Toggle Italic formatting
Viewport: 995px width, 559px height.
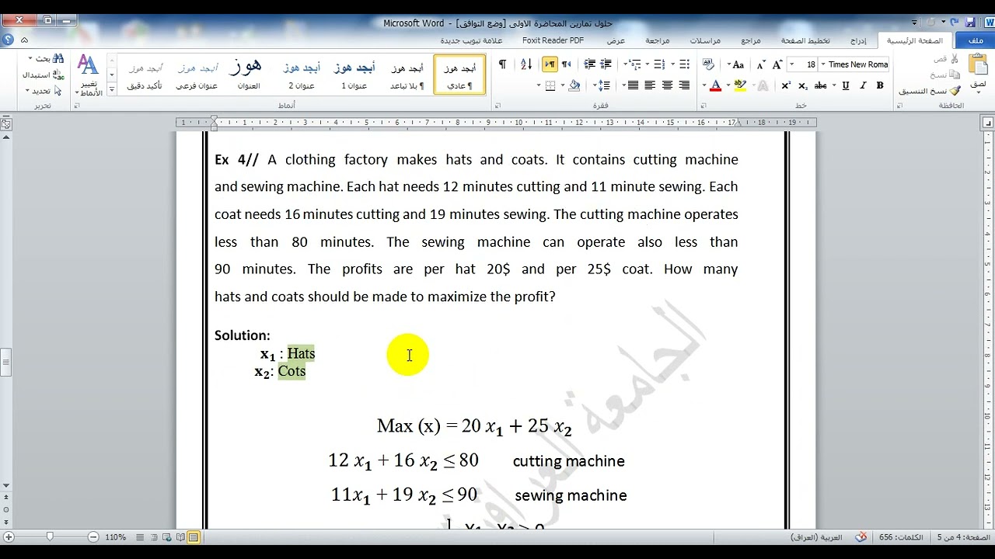[863, 85]
